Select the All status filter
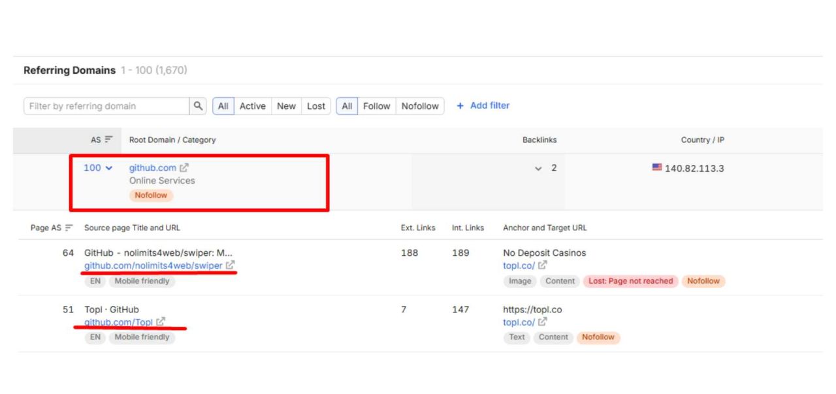The image size is (836, 394). [223, 106]
